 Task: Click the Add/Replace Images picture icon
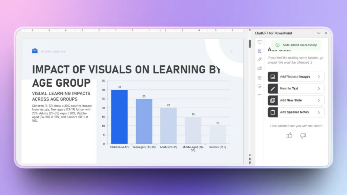273,77
